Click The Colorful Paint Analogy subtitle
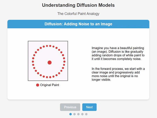Image resolution: width=157 pixels, height=118 pixels. [78, 14]
